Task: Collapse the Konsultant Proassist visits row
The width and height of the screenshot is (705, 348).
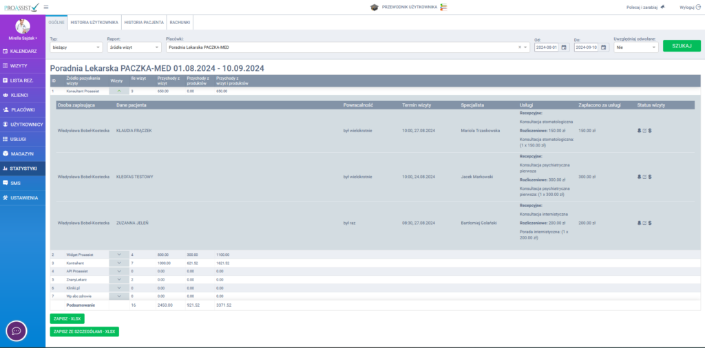Action: point(118,91)
